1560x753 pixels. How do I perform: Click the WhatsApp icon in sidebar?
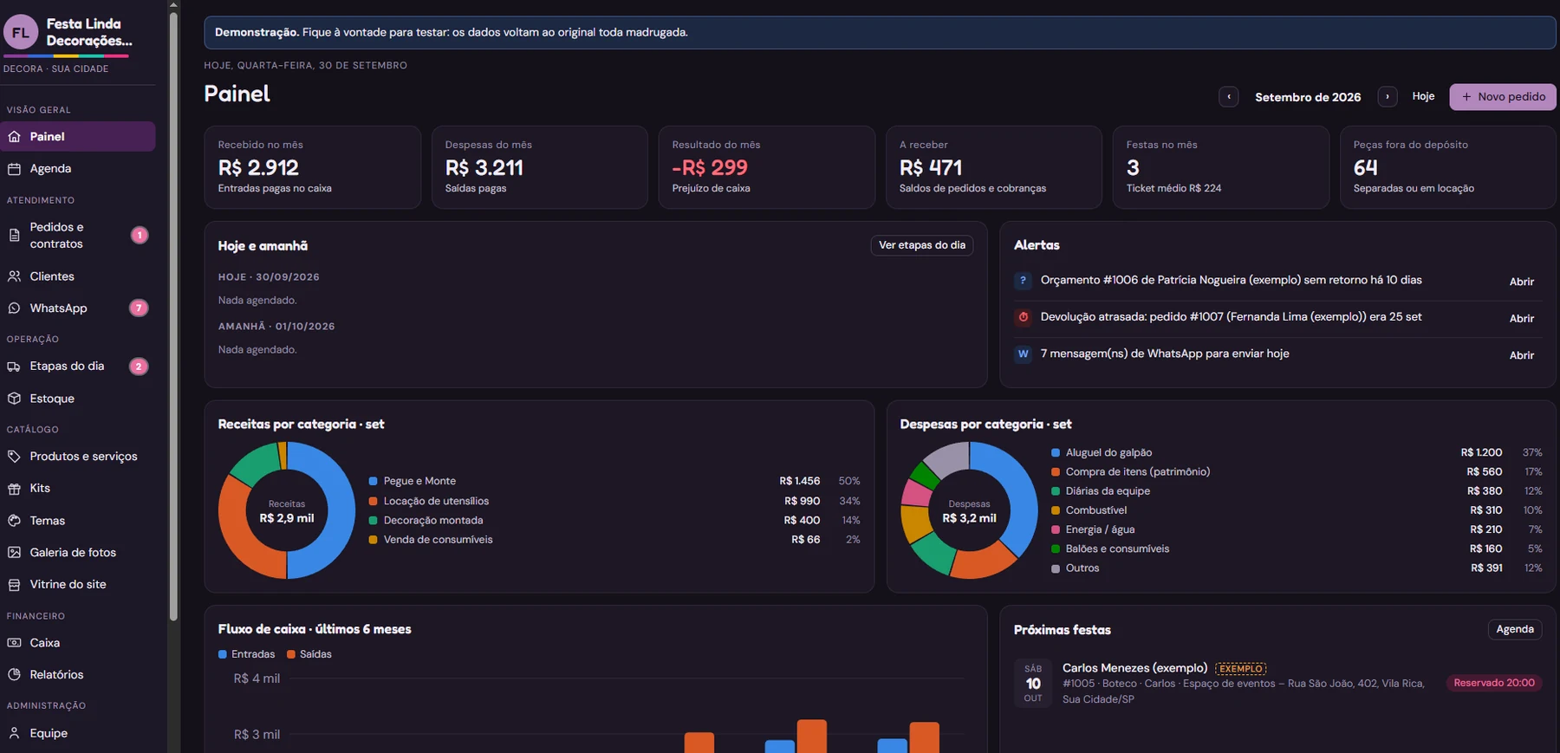[14, 308]
